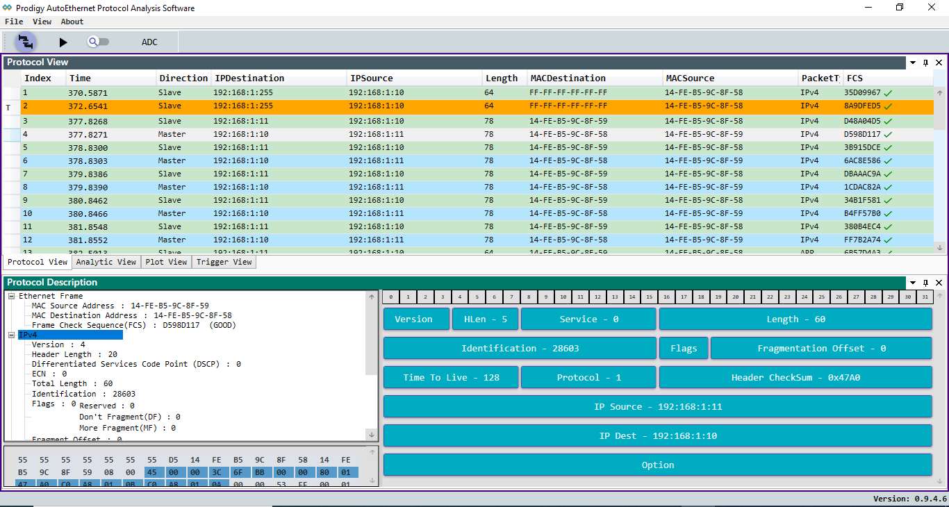
Task: Sort by the Index column header
Action: click(43, 78)
